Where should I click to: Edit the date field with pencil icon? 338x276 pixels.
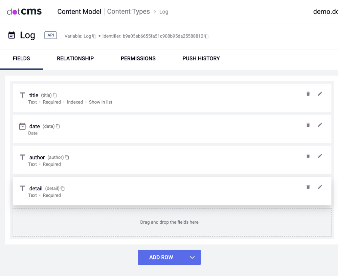[x=320, y=125]
